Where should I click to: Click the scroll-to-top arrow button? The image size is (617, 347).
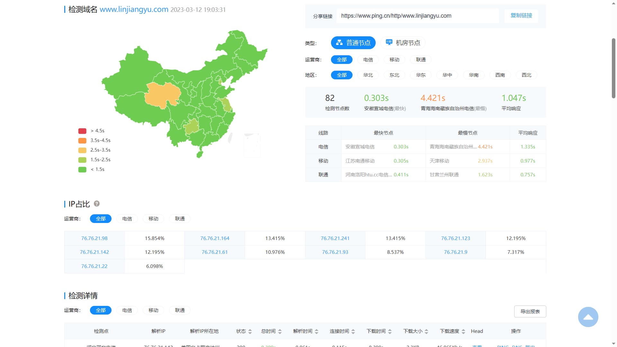click(588, 317)
